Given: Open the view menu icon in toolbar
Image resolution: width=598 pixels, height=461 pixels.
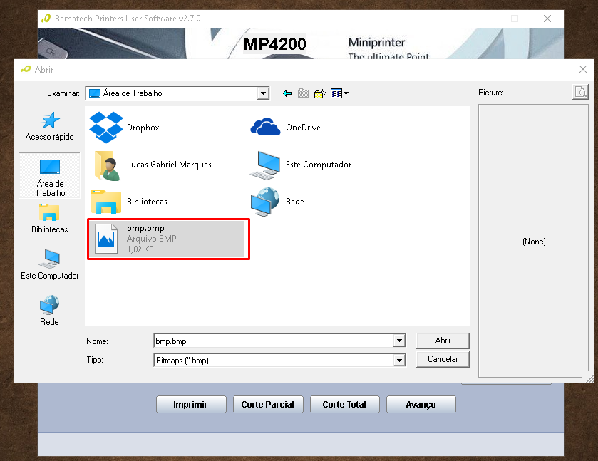Looking at the screenshot, I should click(339, 93).
